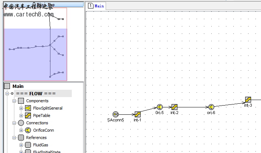This screenshot has width=261, height=153.
Task: Select the Ori-5 orifice connection icon
Action: click(x=159, y=107)
